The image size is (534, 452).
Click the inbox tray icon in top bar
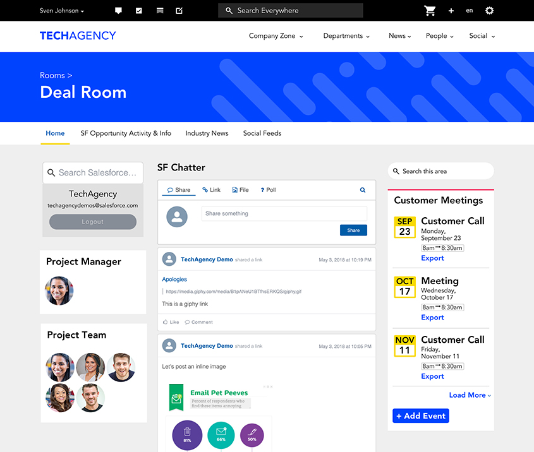(x=160, y=11)
